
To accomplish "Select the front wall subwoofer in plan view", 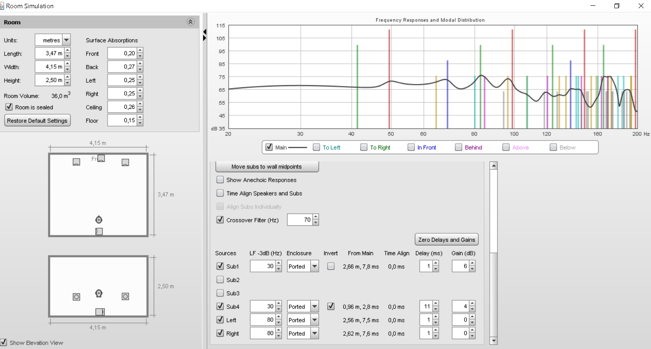I will click(101, 158).
